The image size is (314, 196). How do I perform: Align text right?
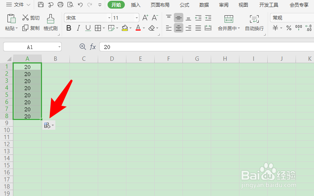pos(188,28)
